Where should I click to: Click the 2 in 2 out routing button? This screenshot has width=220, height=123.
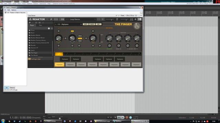[130, 15]
